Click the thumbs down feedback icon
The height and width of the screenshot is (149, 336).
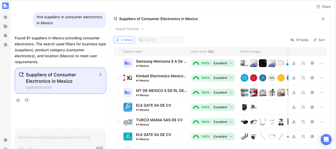click(x=26, y=100)
